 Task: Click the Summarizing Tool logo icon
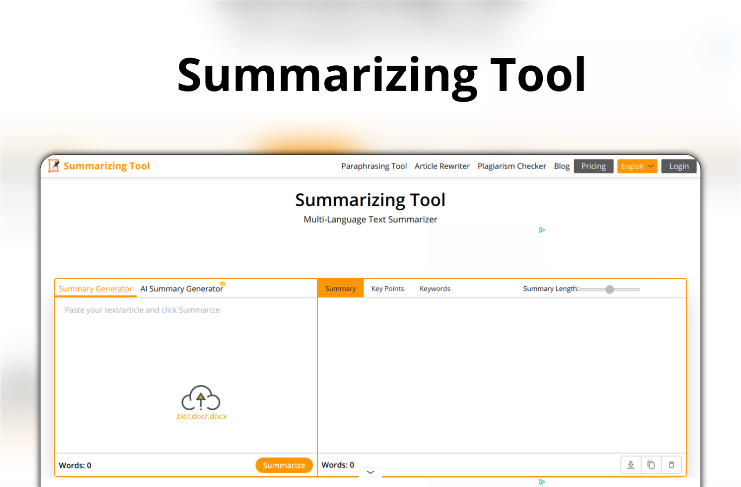pyautogui.click(x=54, y=166)
